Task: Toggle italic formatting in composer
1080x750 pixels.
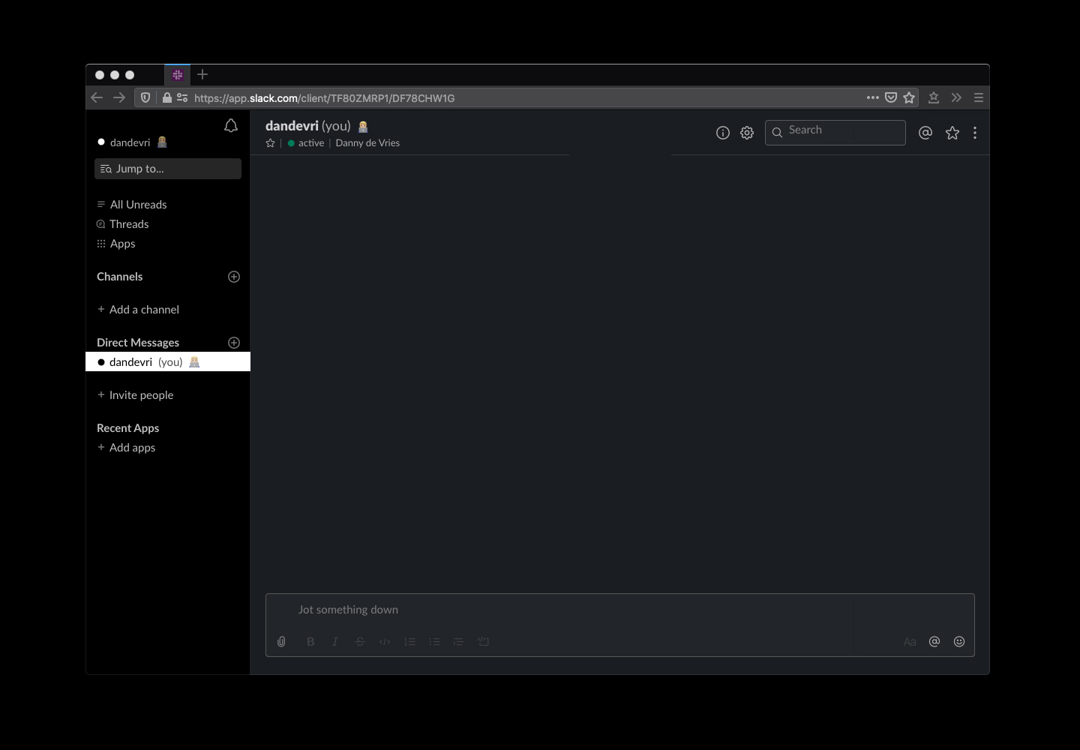Action: pos(335,641)
